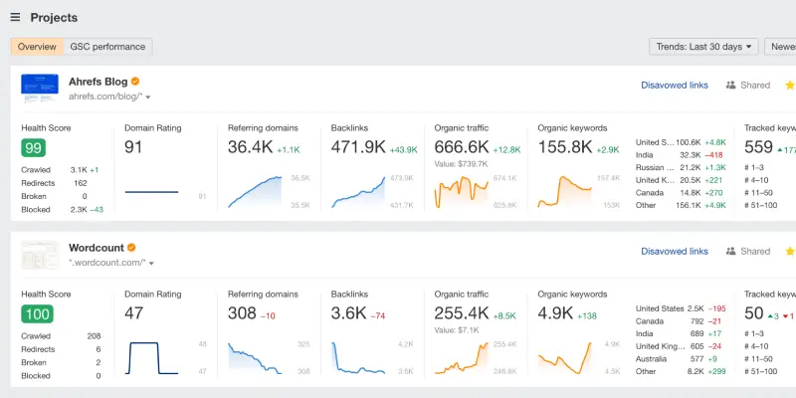Click the Ahrefs Blog Tracked keywords 559 value
The height and width of the screenshot is (398, 796).
click(758, 147)
